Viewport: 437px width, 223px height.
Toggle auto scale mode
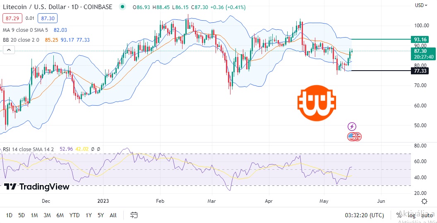coord(427,215)
